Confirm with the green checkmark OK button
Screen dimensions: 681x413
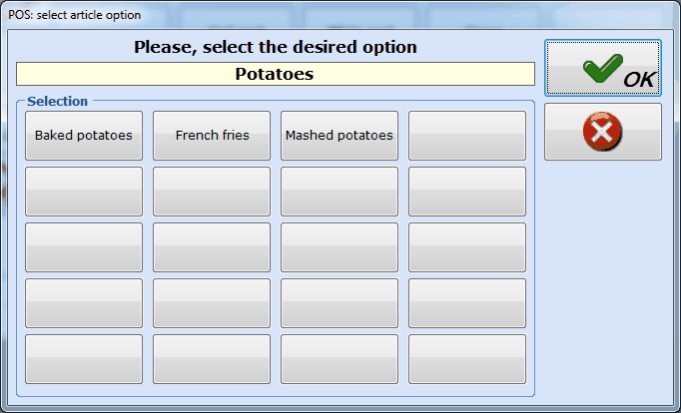point(602,69)
